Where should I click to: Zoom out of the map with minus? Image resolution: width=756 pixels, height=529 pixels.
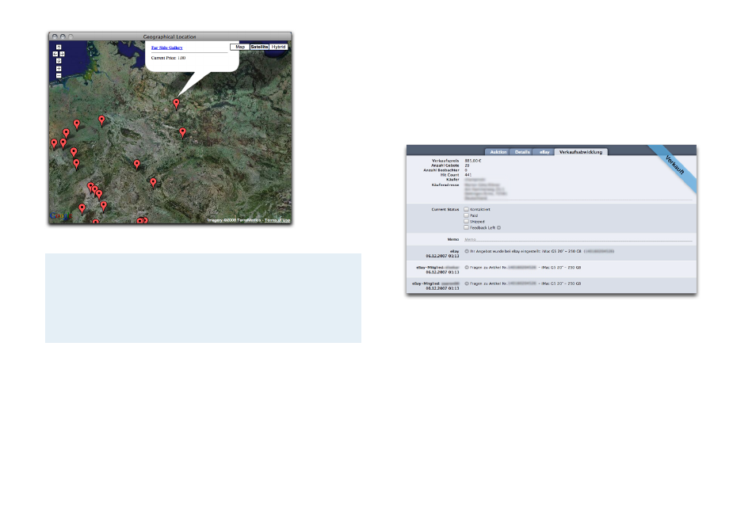(59, 76)
